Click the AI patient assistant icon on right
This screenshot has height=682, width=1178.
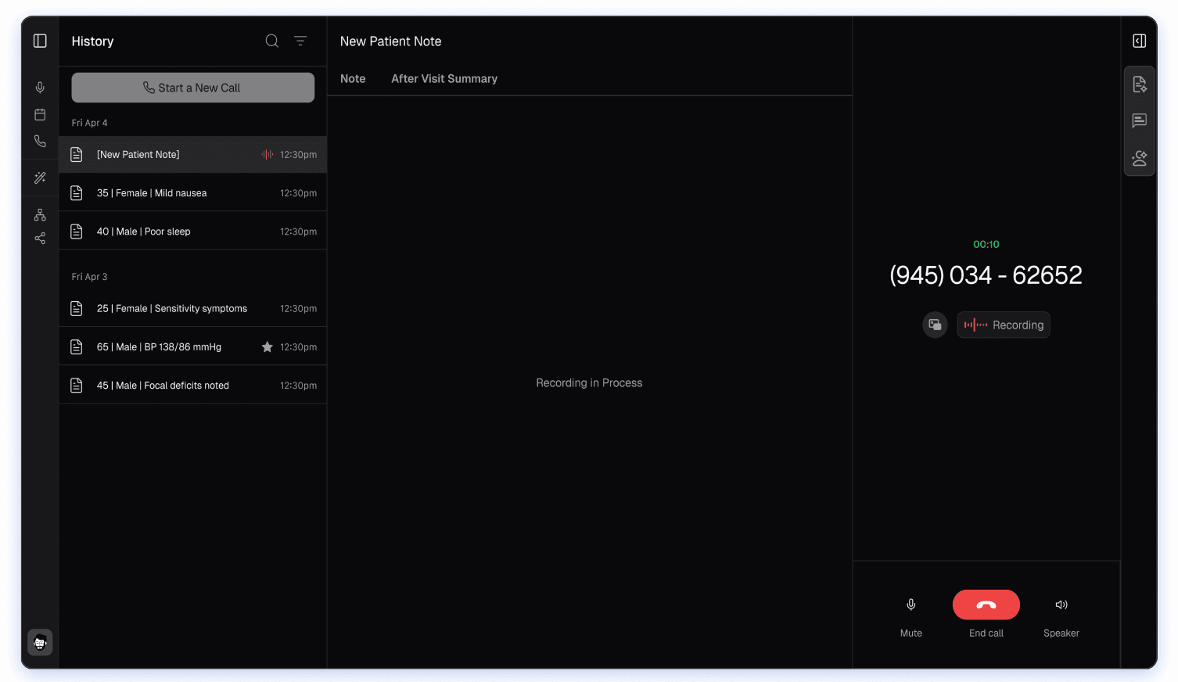[x=1139, y=157]
